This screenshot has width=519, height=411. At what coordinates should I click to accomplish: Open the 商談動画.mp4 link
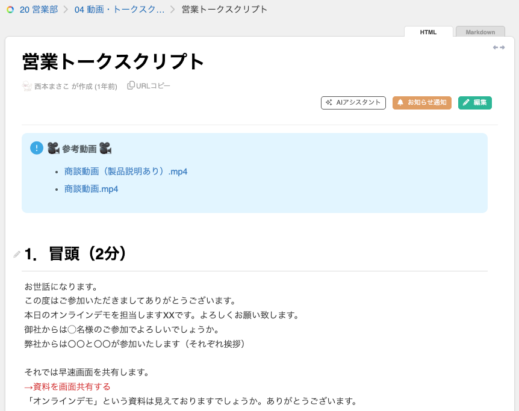pyautogui.click(x=91, y=189)
